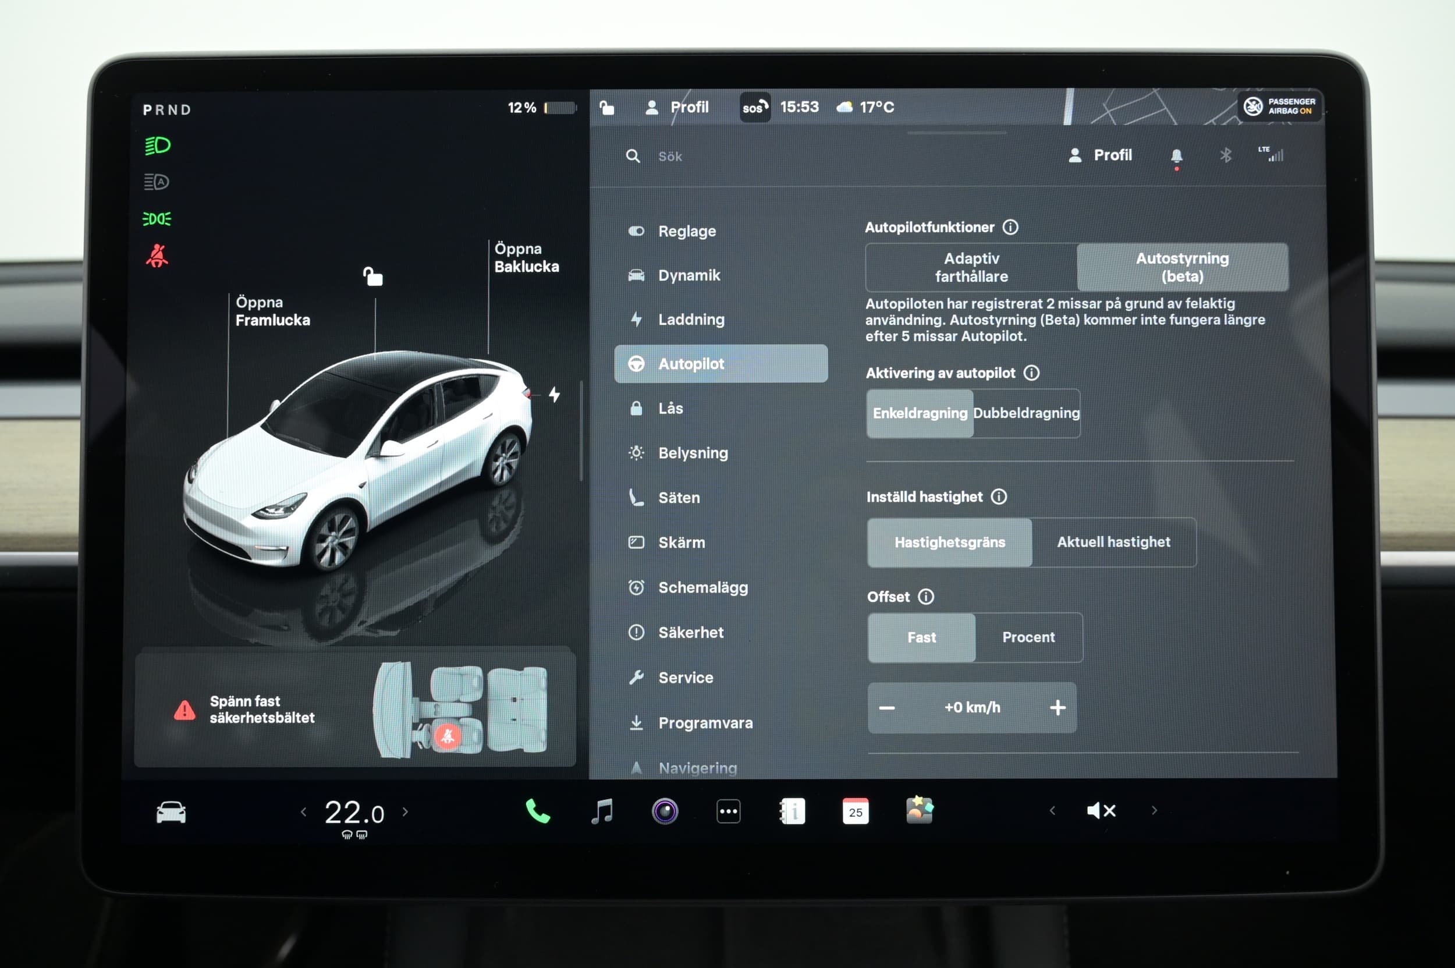The width and height of the screenshot is (1455, 968).
Task: Open the Schemalägg settings section
Action: [x=721, y=588]
